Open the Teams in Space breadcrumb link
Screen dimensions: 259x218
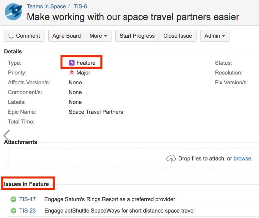coord(46,6)
